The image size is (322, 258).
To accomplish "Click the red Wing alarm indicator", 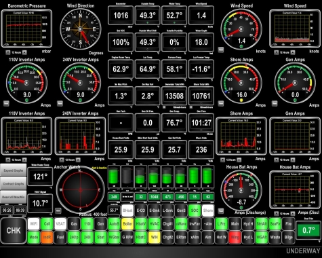I will (235, 238).
